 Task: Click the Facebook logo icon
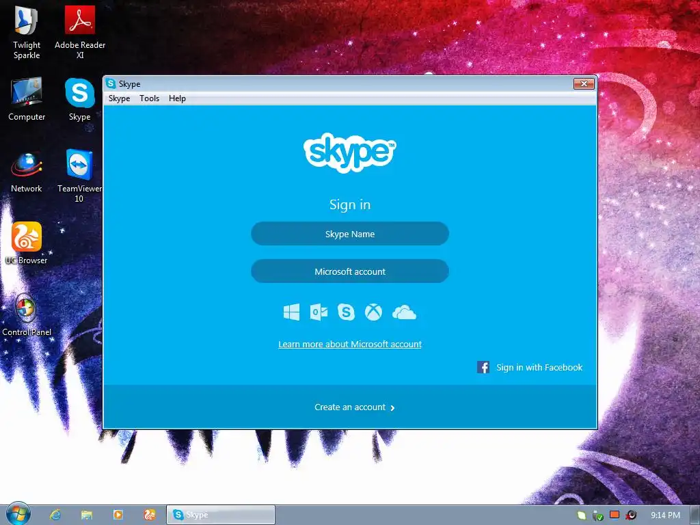click(483, 367)
